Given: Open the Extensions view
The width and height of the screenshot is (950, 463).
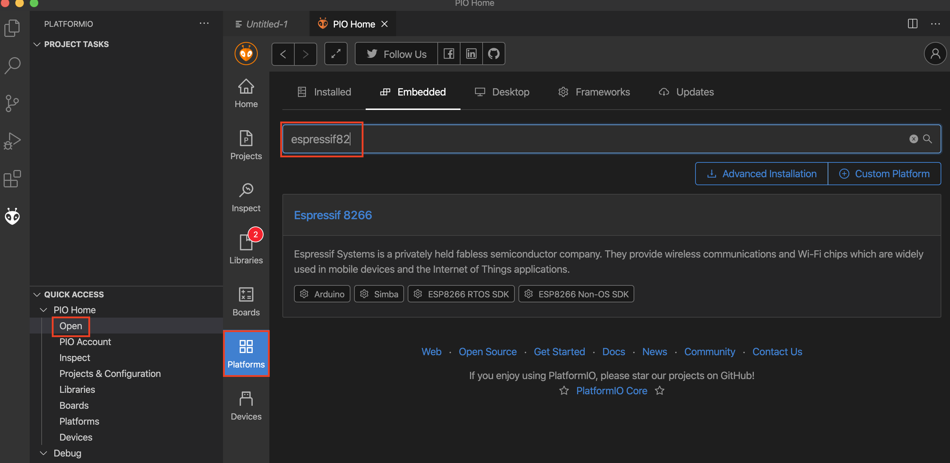Looking at the screenshot, I should click(12, 179).
